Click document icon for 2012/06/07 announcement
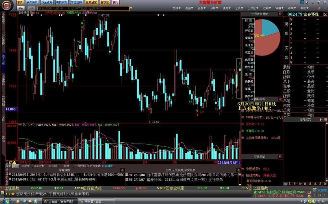The height and width of the screenshot is (204, 328). (x=127, y=179)
